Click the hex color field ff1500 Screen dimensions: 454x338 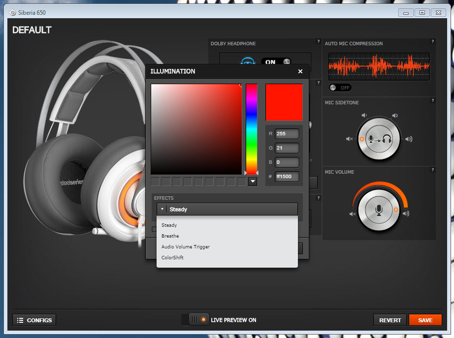point(287,176)
